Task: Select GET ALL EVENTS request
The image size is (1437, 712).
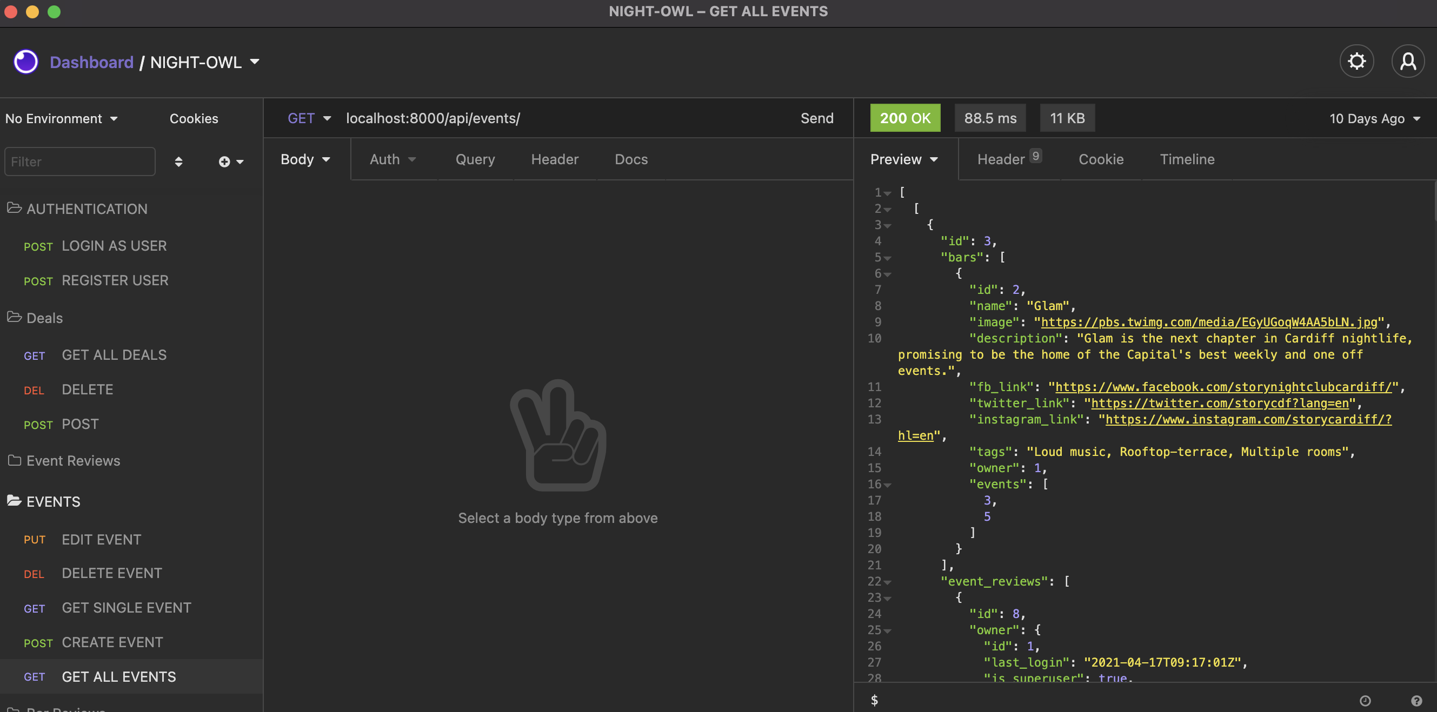Action: tap(131, 676)
